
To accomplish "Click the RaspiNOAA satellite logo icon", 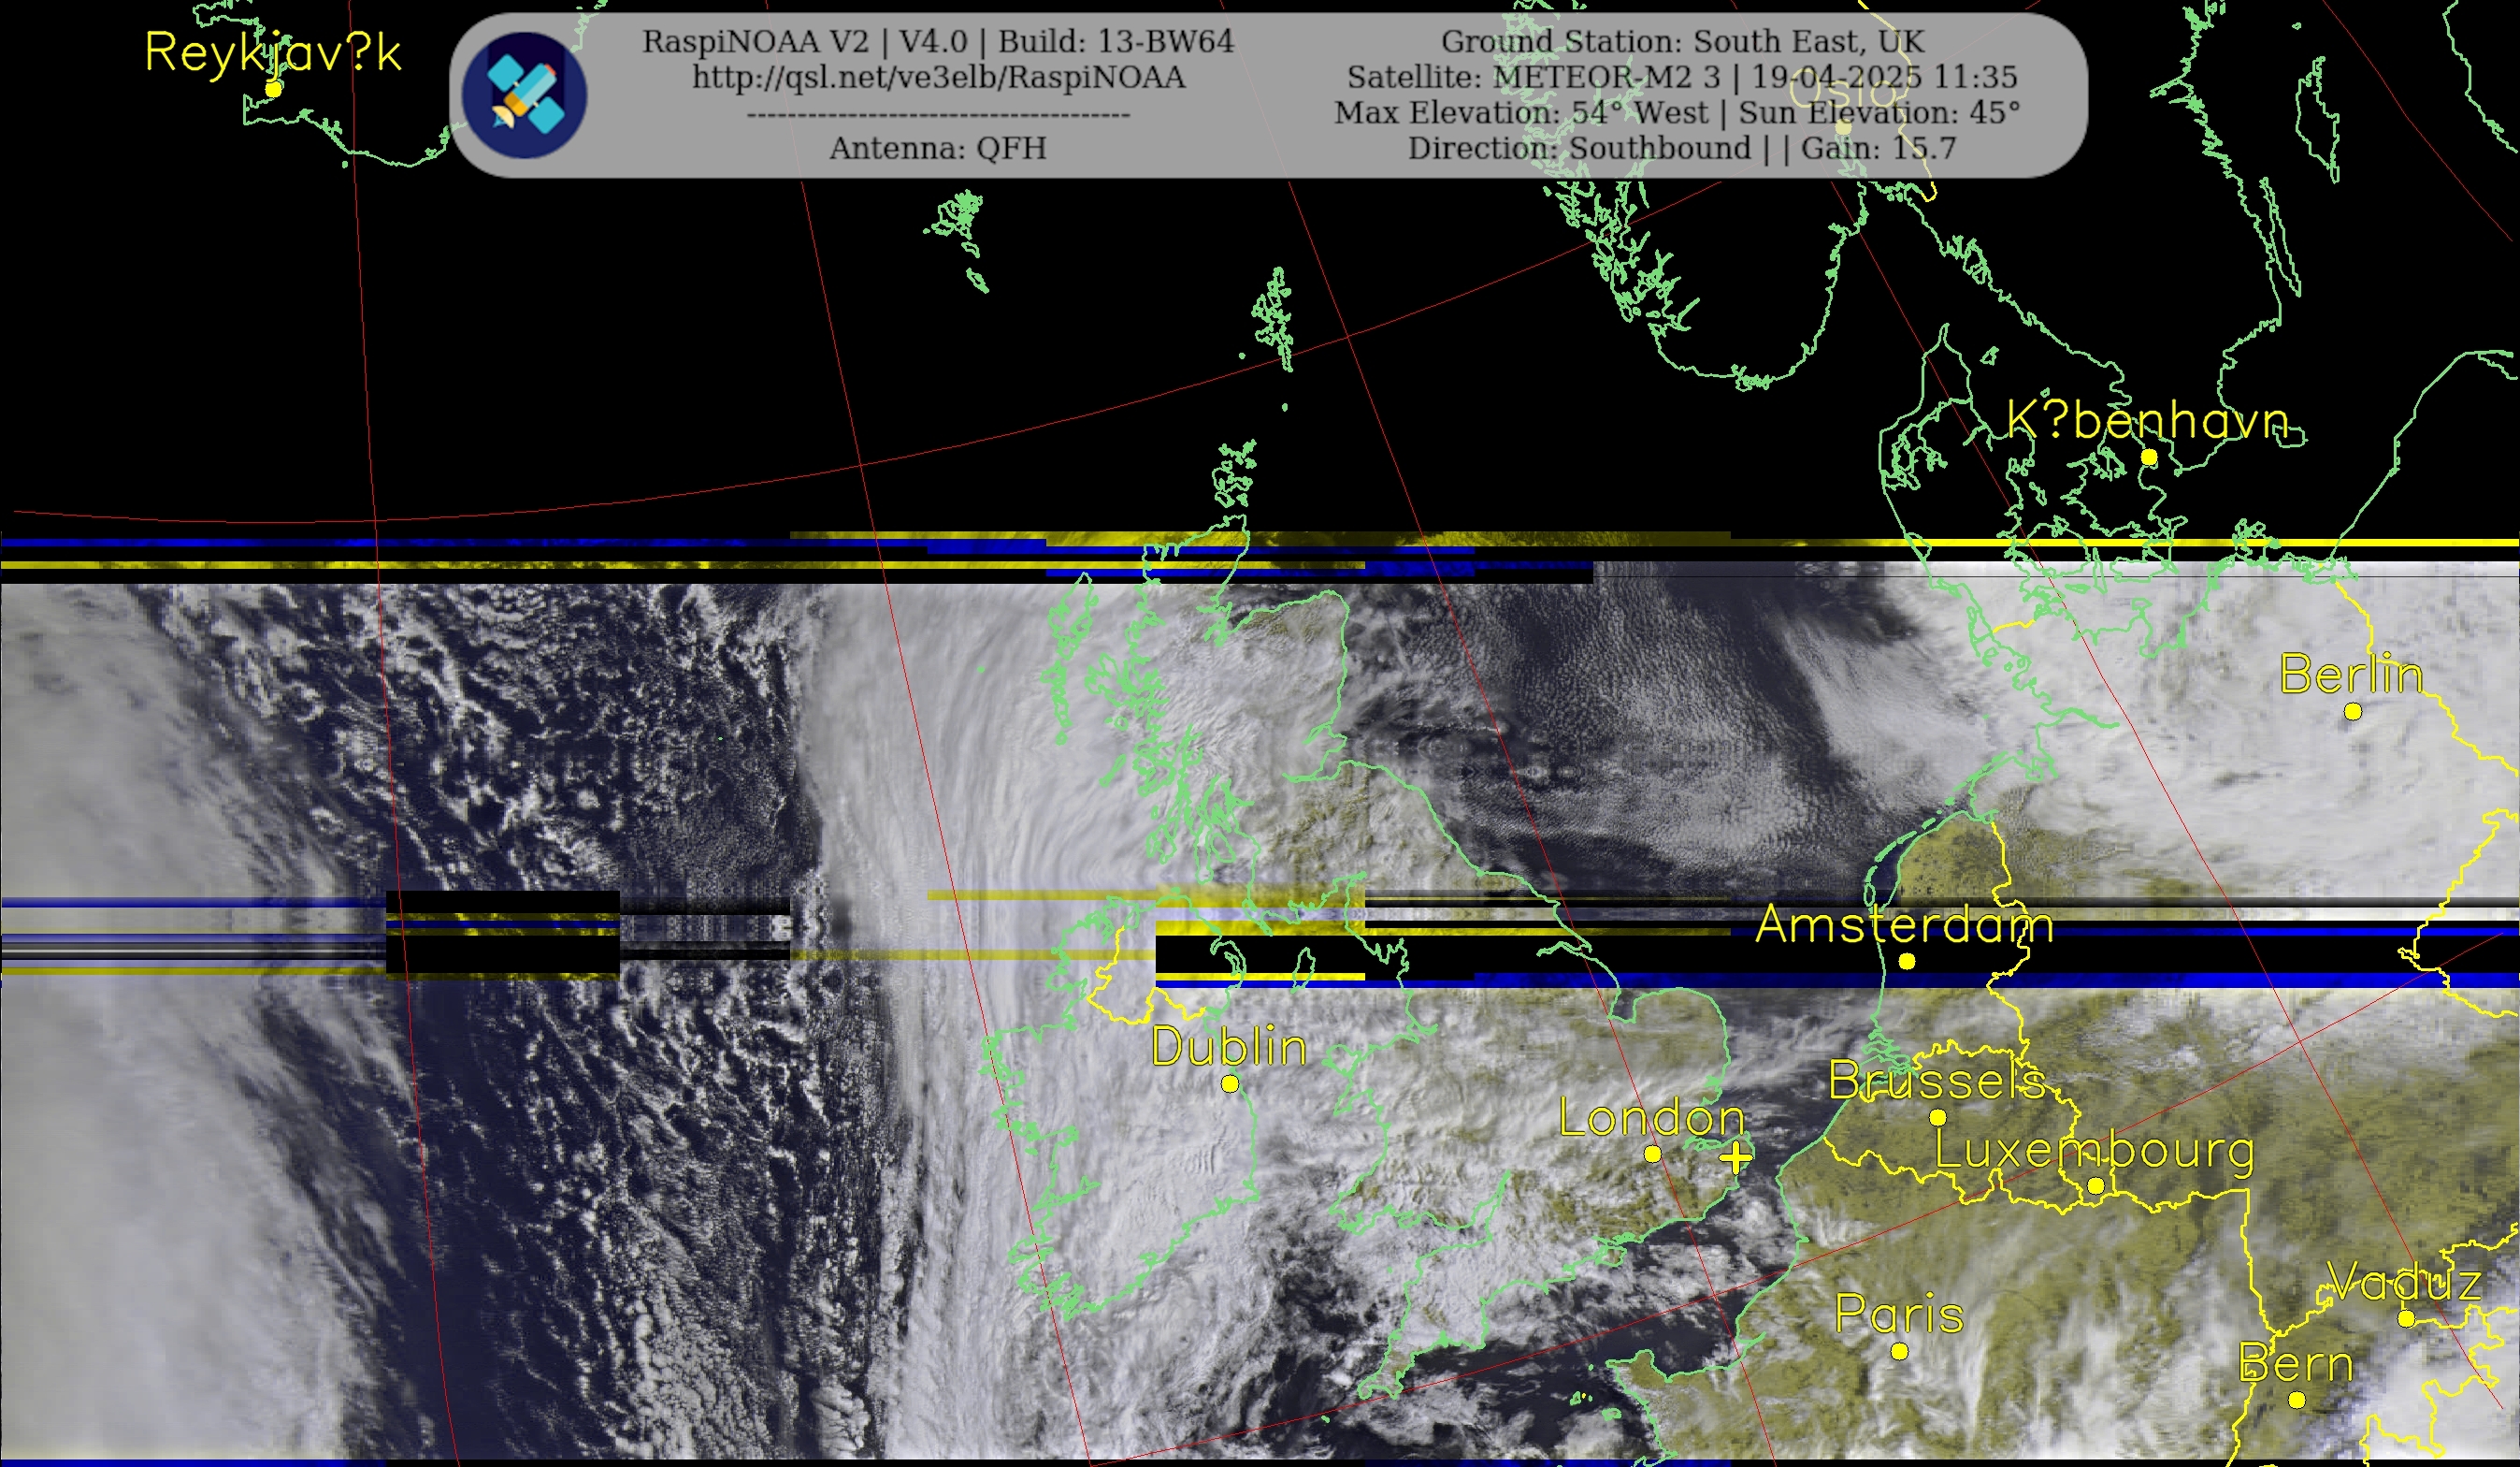I will pyautogui.click(x=524, y=95).
